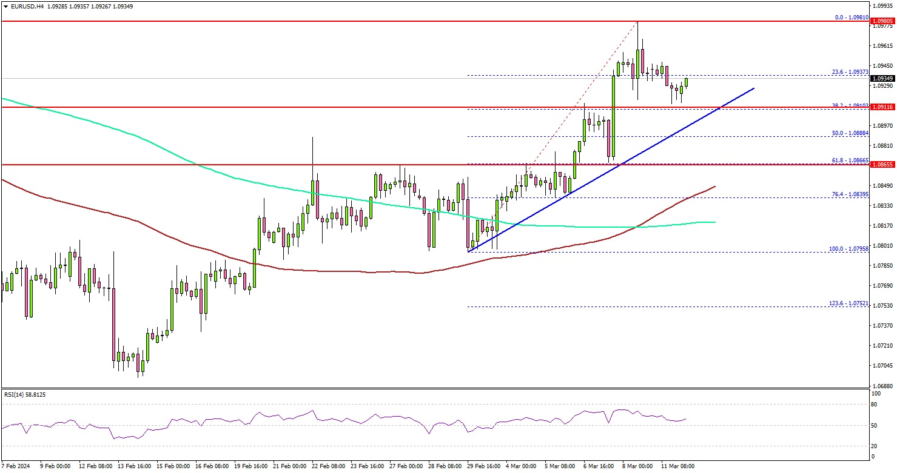897x473 pixels.
Task: Click the 1.06880 price on the price scale
Action: (882, 386)
